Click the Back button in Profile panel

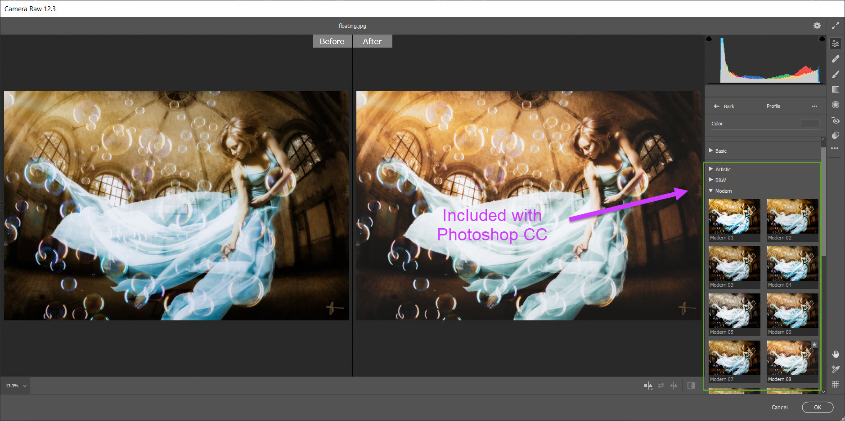coord(724,106)
